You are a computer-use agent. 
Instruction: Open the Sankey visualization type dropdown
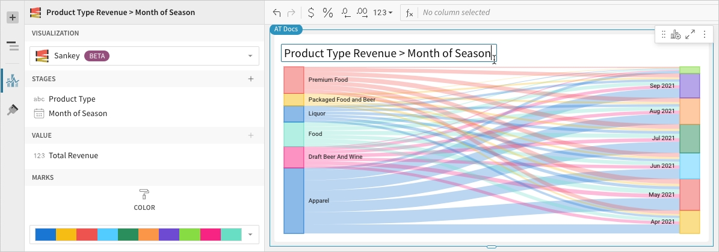point(143,56)
